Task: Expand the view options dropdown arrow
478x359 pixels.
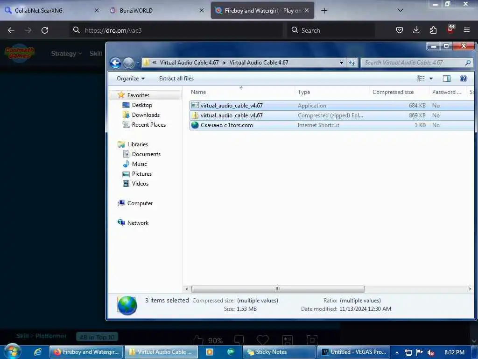Action: (x=431, y=79)
